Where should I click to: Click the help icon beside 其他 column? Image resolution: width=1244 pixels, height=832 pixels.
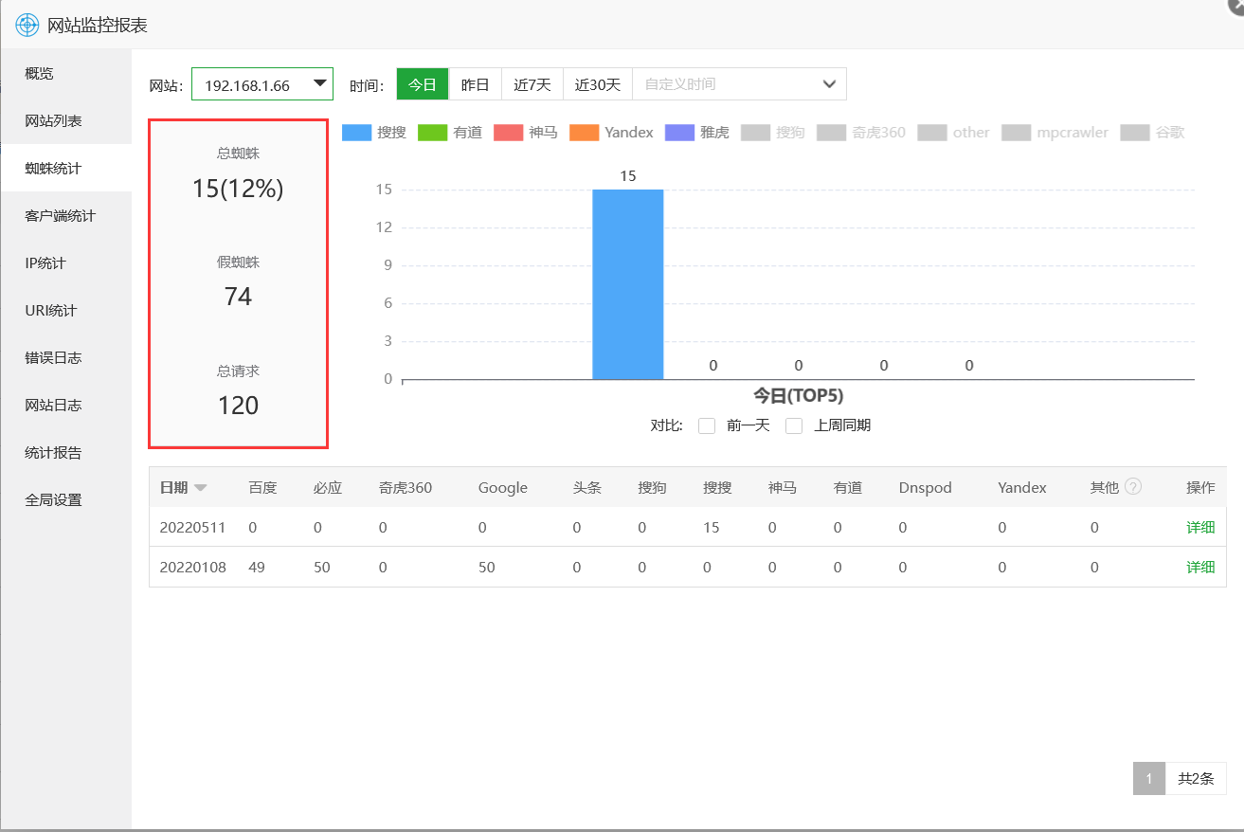[1133, 487]
